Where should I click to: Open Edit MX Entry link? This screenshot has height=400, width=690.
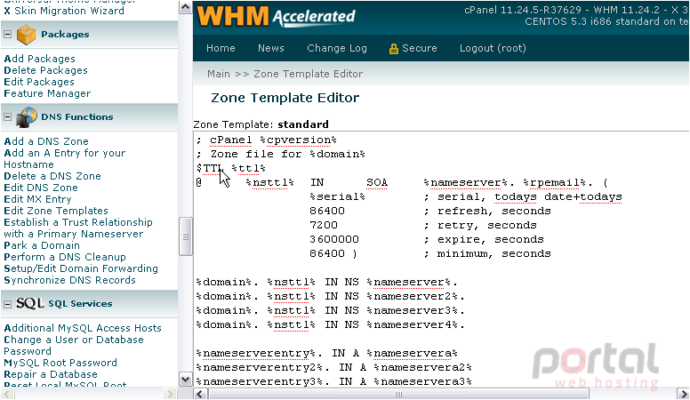point(37,199)
